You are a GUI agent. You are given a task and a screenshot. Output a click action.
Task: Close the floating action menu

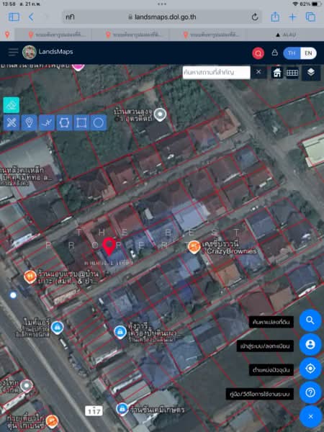click(310, 416)
